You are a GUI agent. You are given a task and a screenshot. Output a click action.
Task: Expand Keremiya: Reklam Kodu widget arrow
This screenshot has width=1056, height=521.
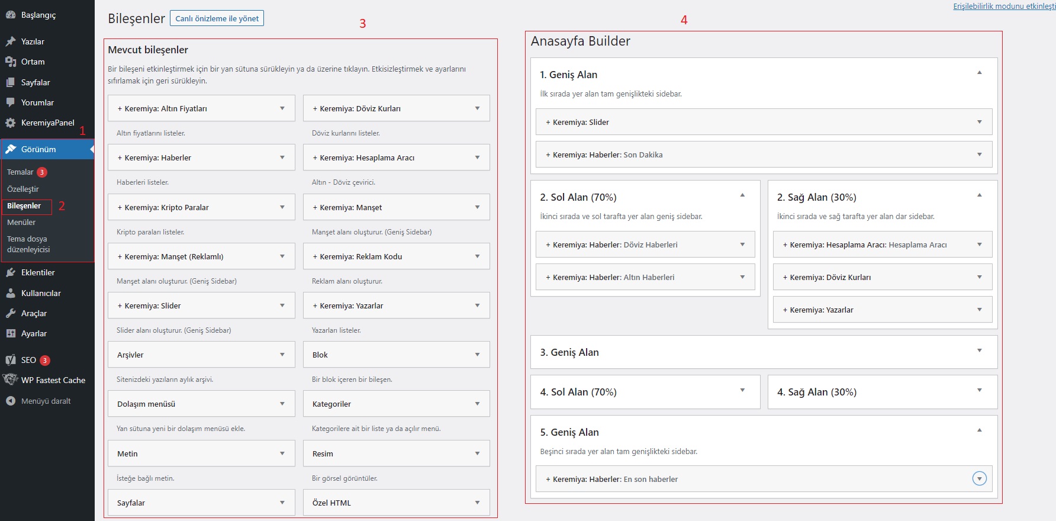pos(478,256)
